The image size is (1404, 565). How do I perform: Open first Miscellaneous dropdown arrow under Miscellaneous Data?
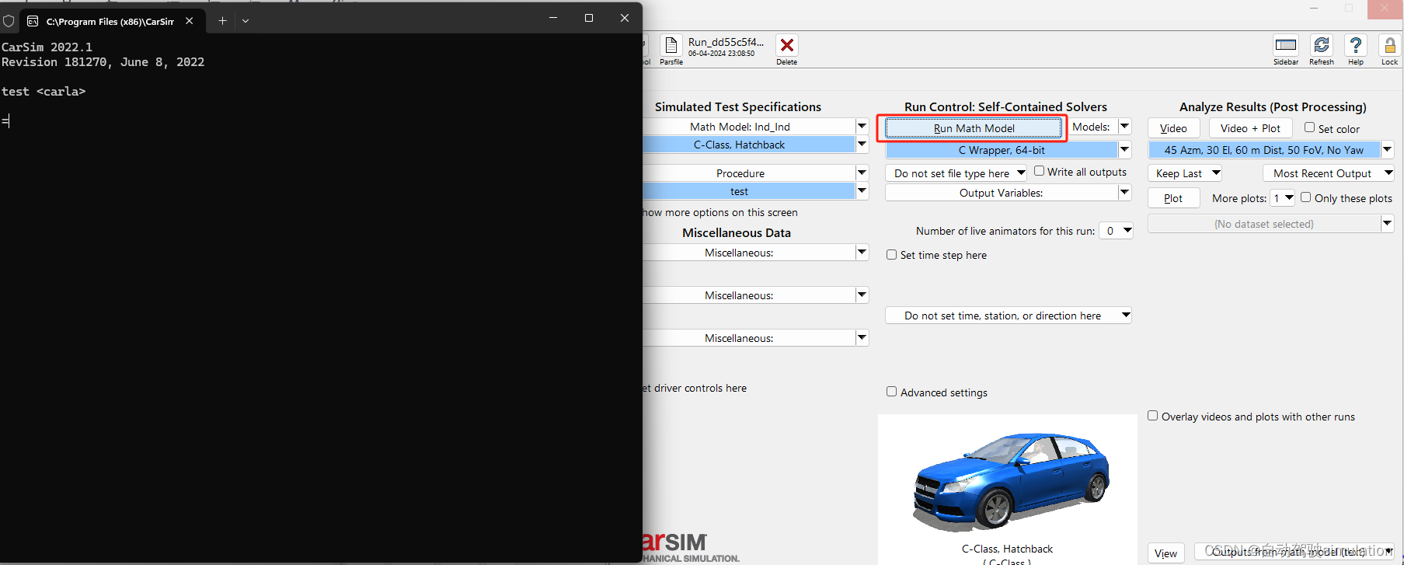coord(862,252)
